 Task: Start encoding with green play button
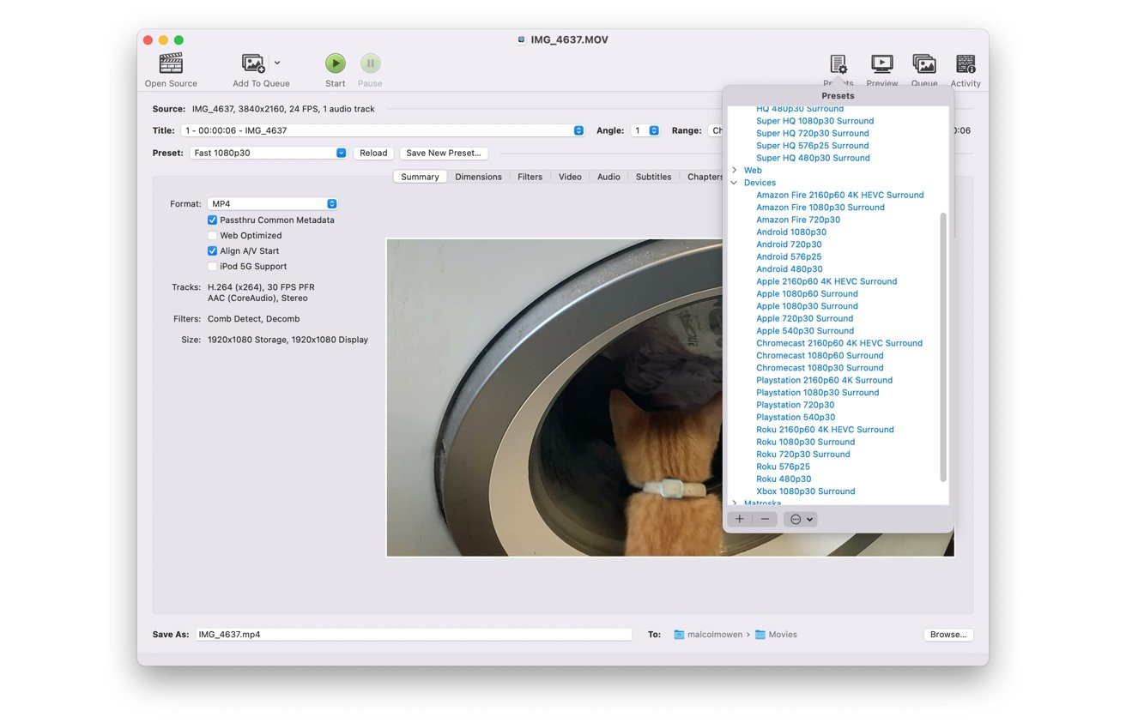click(x=336, y=63)
